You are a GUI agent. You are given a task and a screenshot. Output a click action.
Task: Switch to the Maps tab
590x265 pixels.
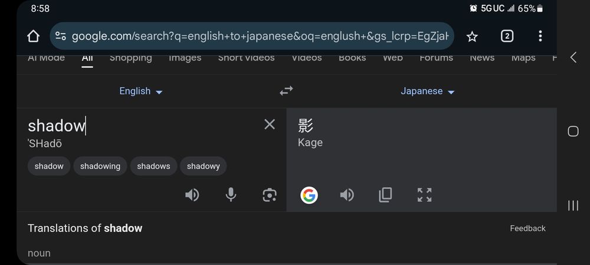[523, 58]
